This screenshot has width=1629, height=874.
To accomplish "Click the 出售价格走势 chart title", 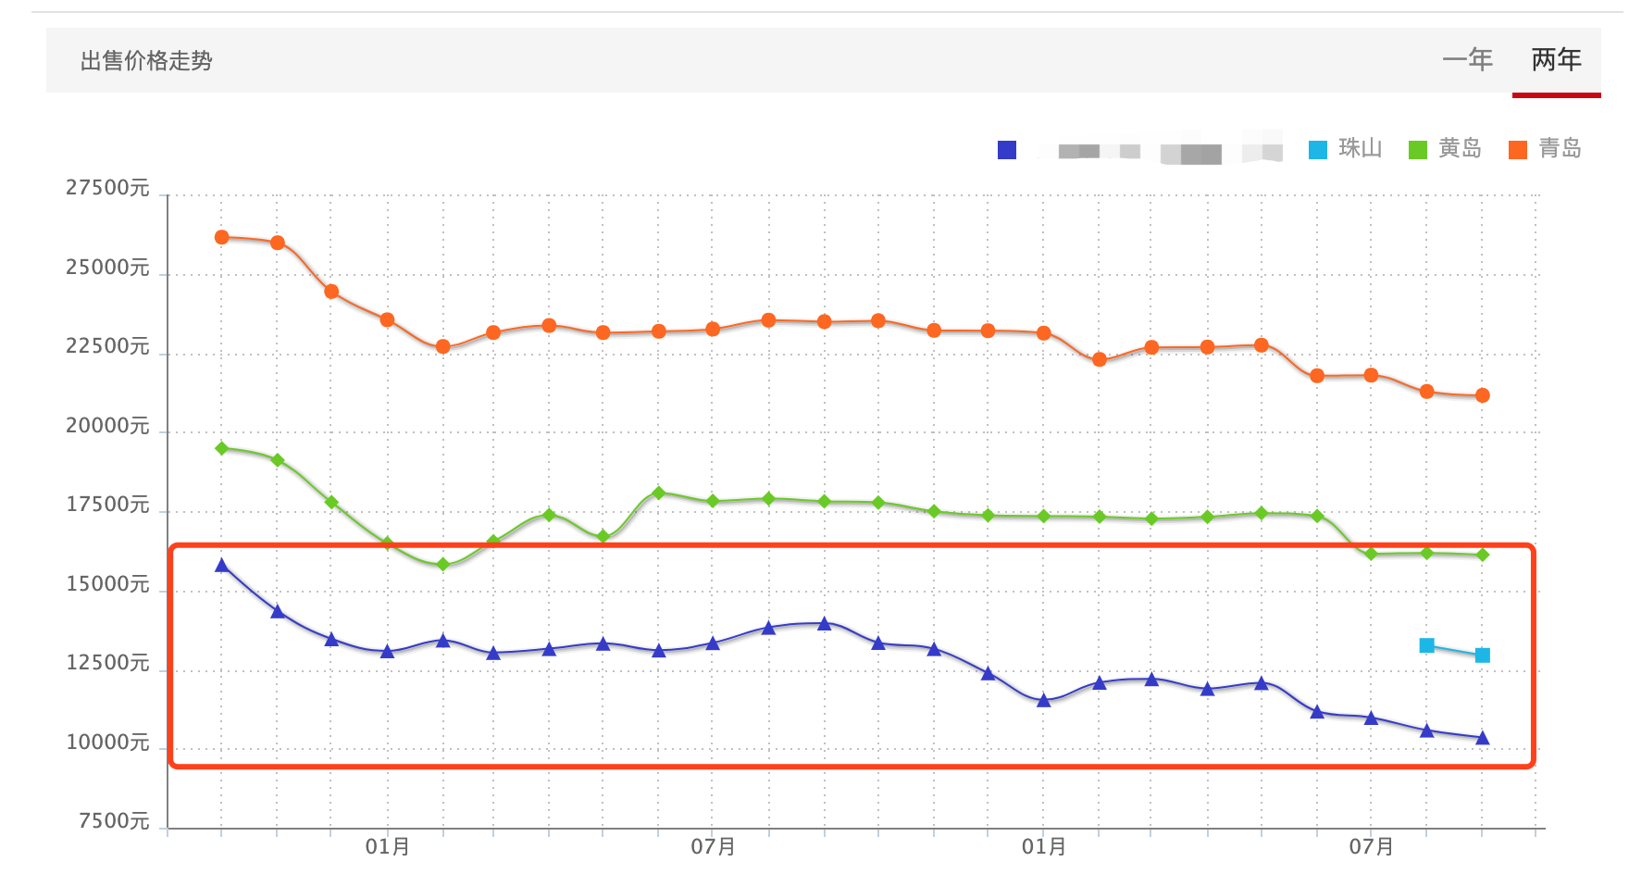I will click(146, 61).
